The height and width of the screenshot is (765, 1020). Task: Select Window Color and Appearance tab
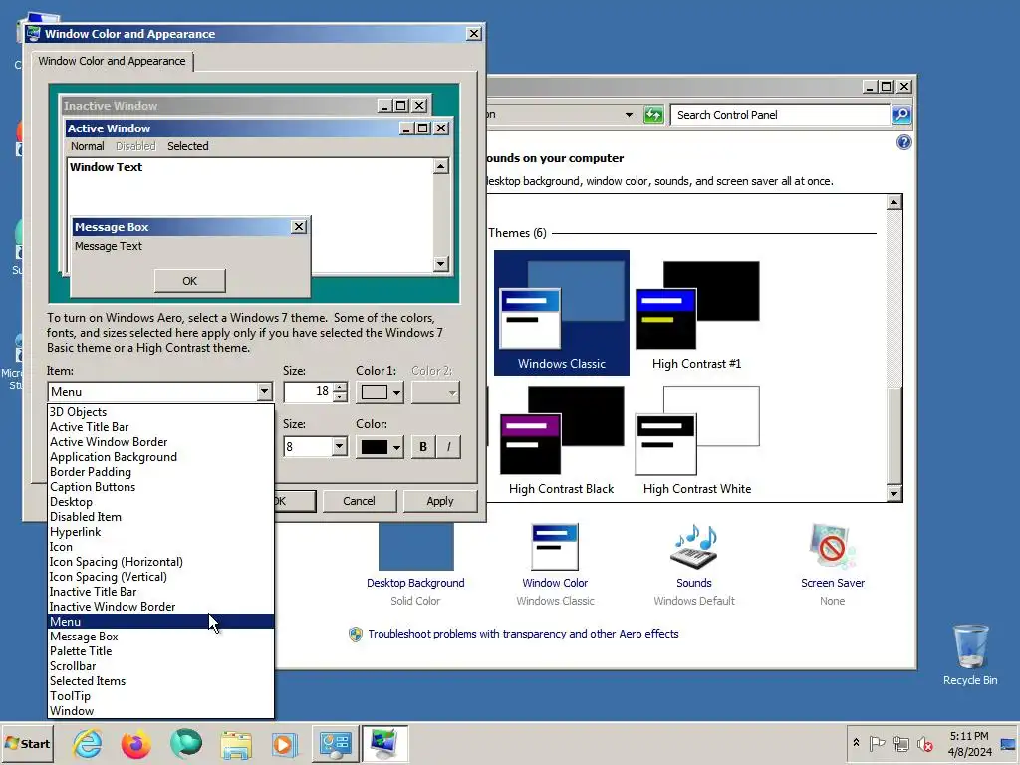click(x=112, y=61)
